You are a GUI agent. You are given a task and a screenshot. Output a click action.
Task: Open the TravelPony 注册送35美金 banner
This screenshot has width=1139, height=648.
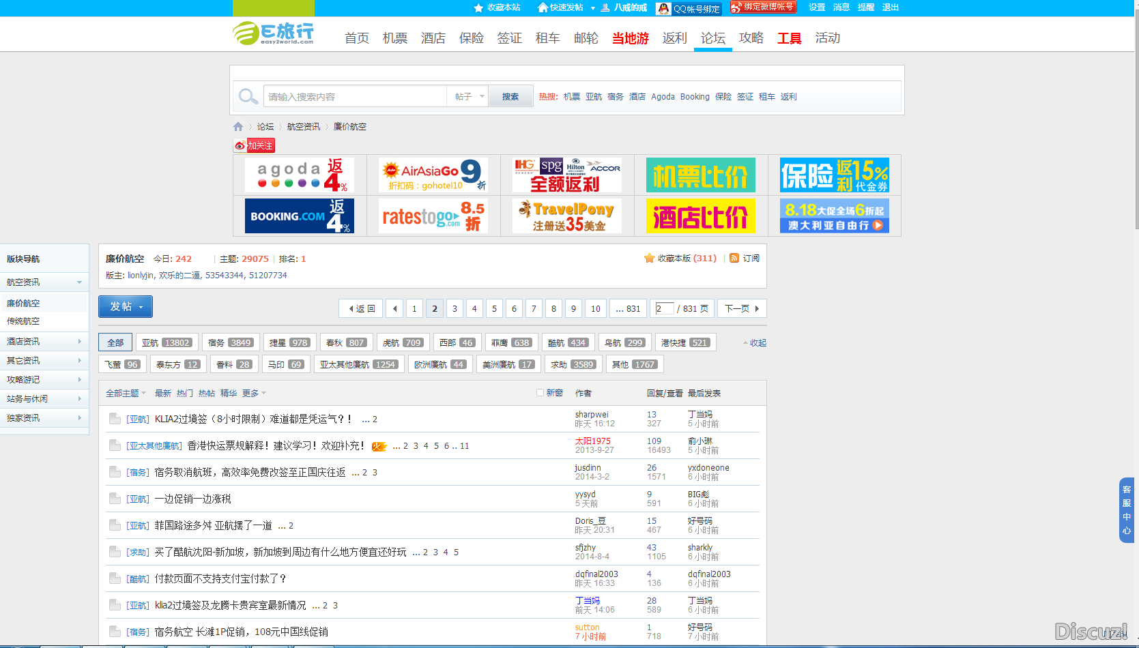click(567, 216)
